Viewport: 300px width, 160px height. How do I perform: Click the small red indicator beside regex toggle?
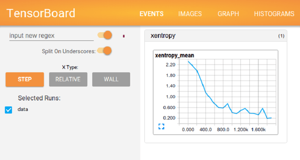coord(124,36)
